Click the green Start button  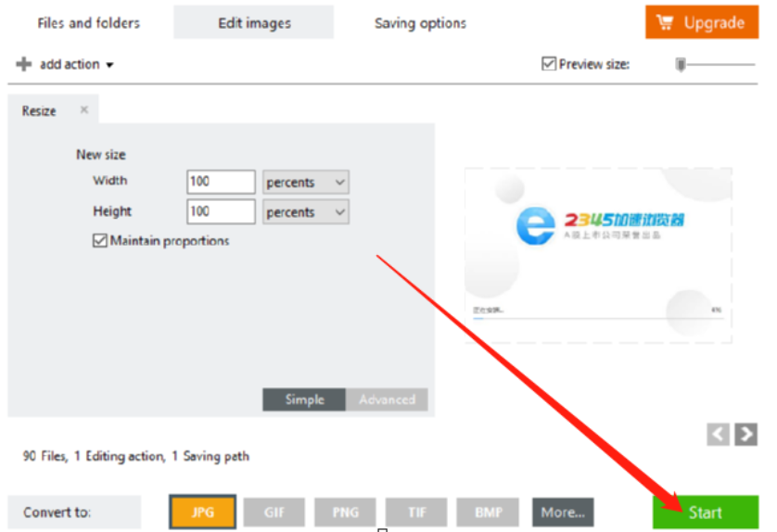click(706, 513)
